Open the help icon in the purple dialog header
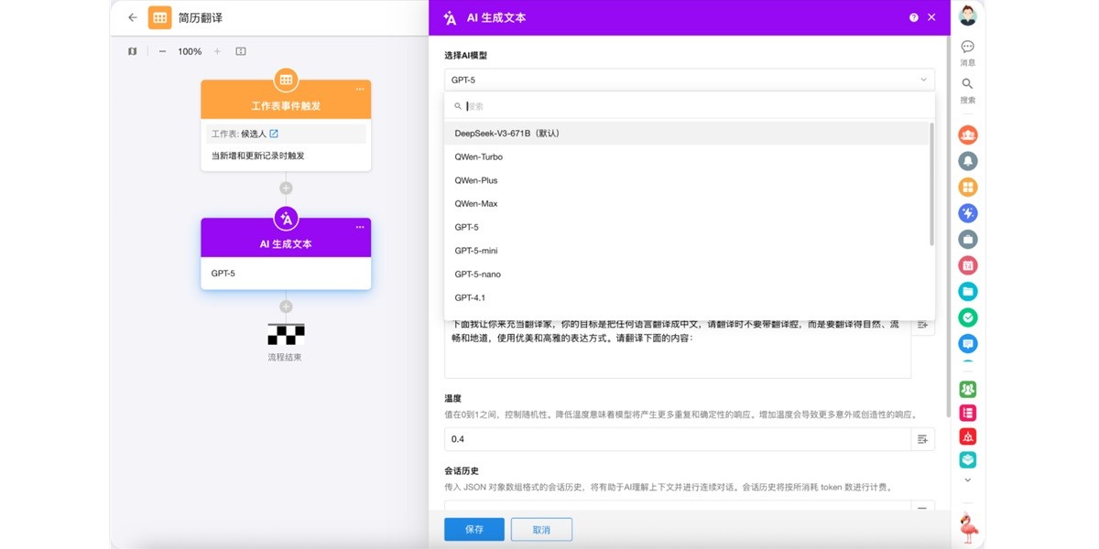 (x=914, y=16)
